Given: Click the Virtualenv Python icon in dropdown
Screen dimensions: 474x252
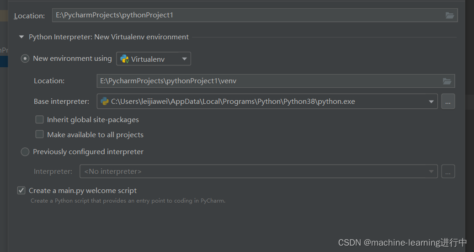Looking at the screenshot, I should [x=124, y=59].
